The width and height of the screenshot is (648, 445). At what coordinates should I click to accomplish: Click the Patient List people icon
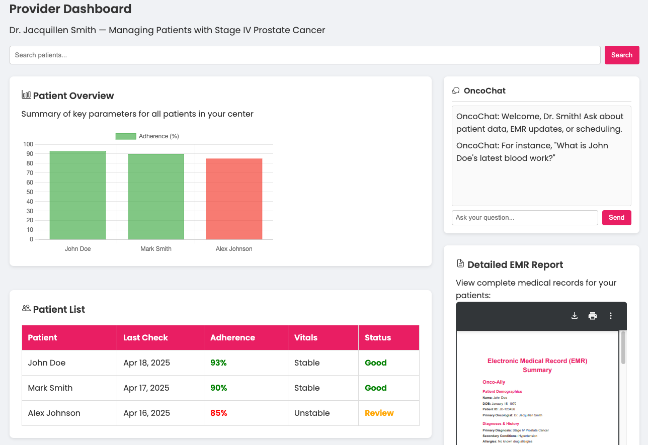click(26, 308)
